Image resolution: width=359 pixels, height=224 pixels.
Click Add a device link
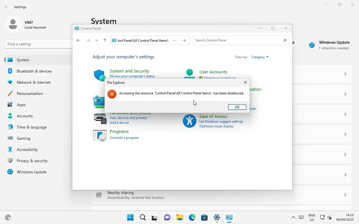[x=119, y=123]
